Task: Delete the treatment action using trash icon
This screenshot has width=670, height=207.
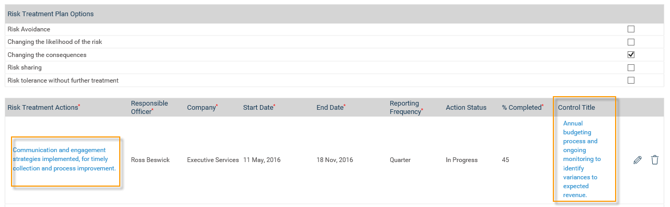Action: tap(655, 160)
